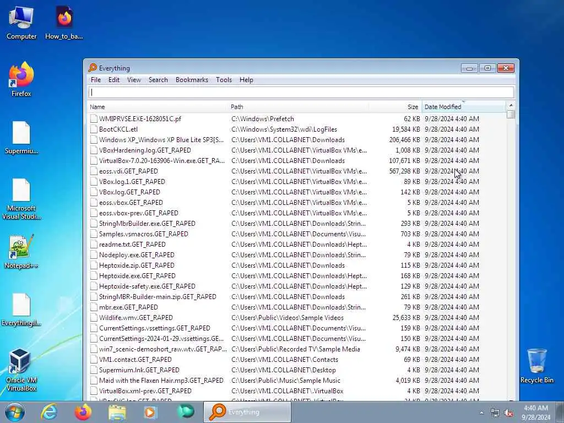Show hidden system tray icons
564x423 pixels.
pyautogui.click(x=481, y=413)
